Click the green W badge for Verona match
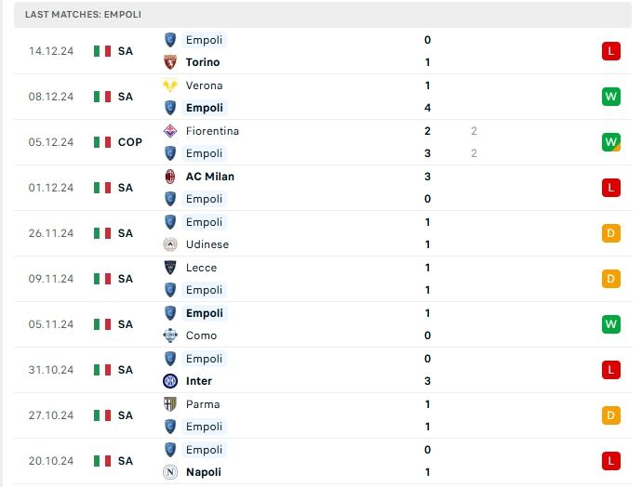The height and width of the screenshot is (487, 642). point(610,97)
